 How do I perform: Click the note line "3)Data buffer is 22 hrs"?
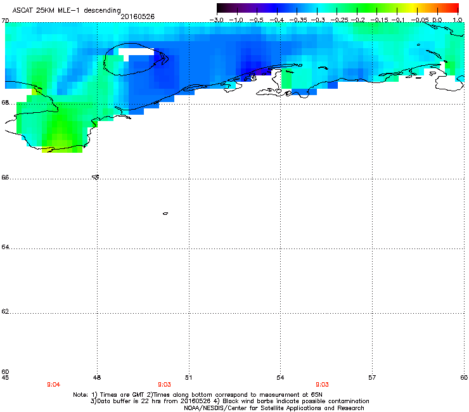[229, 401]
